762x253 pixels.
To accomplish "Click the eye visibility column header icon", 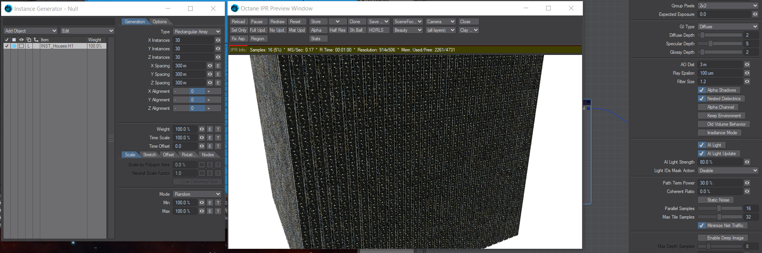I will (21, 40).
